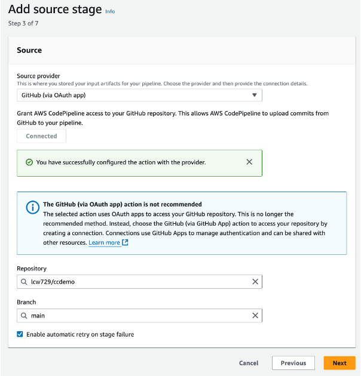Click the Connected button
The width and height of the screenshot is (361, 376).
tap(41, 136)
